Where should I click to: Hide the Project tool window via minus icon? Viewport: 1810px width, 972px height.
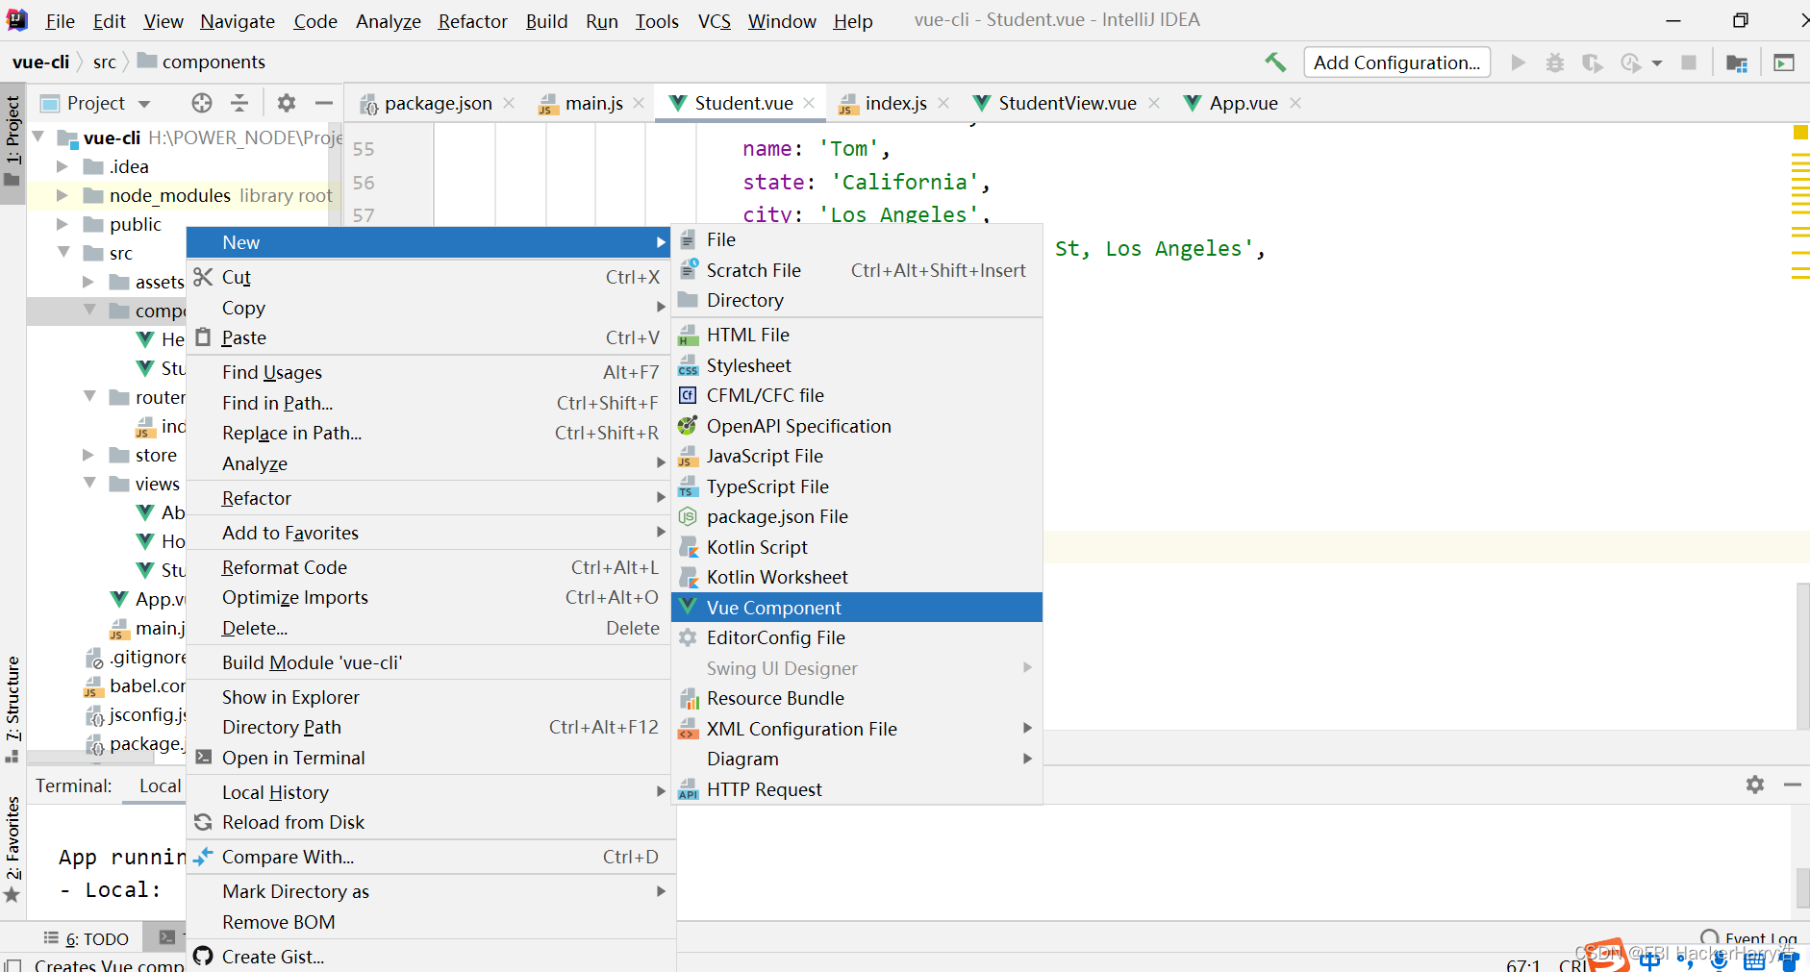click(x=324, y=103)
